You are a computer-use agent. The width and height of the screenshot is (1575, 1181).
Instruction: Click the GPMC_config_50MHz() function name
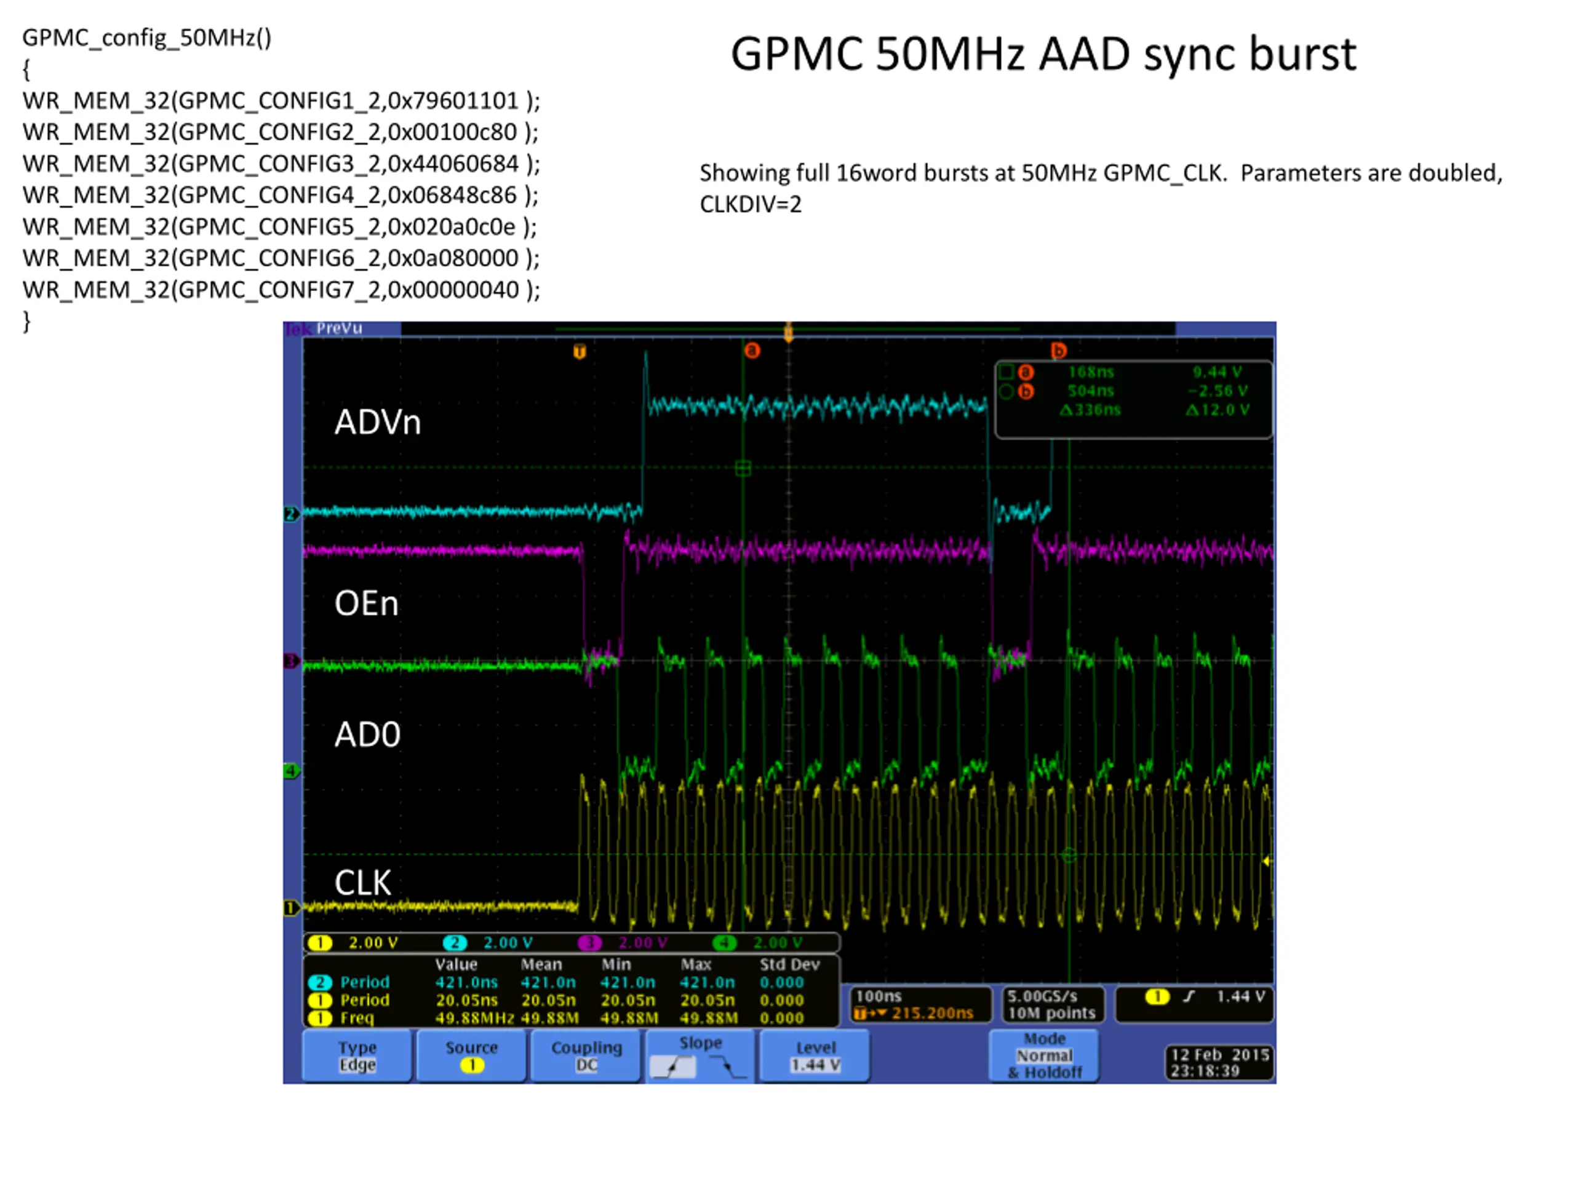click(146, 38)
